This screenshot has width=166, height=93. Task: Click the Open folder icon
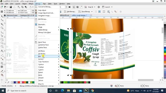pos(5,7)
